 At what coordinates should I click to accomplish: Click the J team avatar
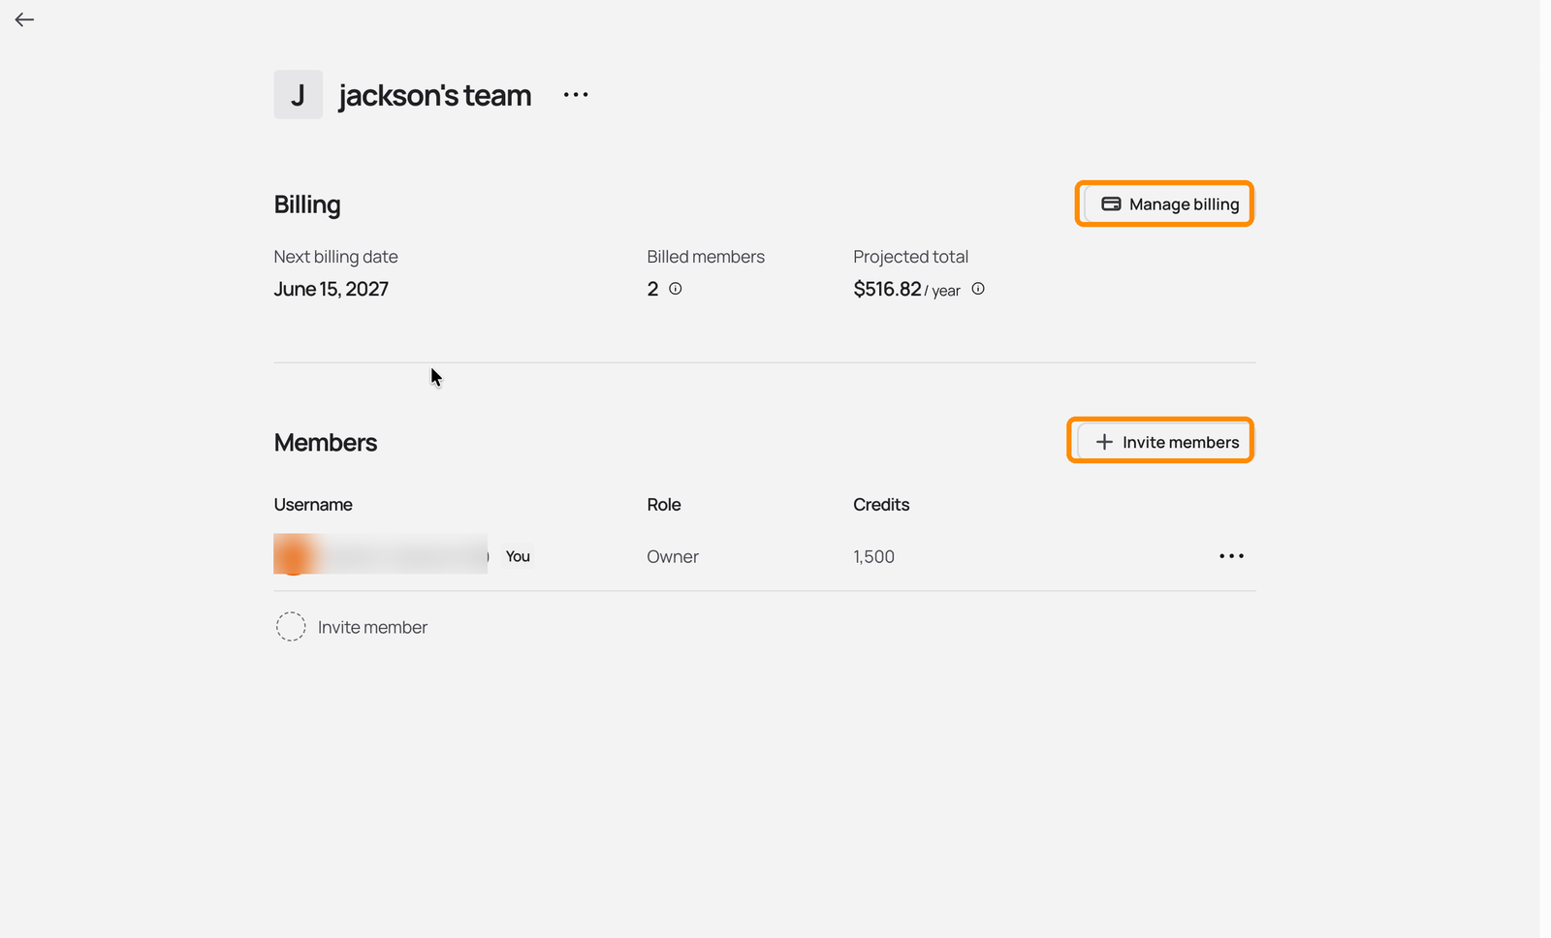click(299, 95)
